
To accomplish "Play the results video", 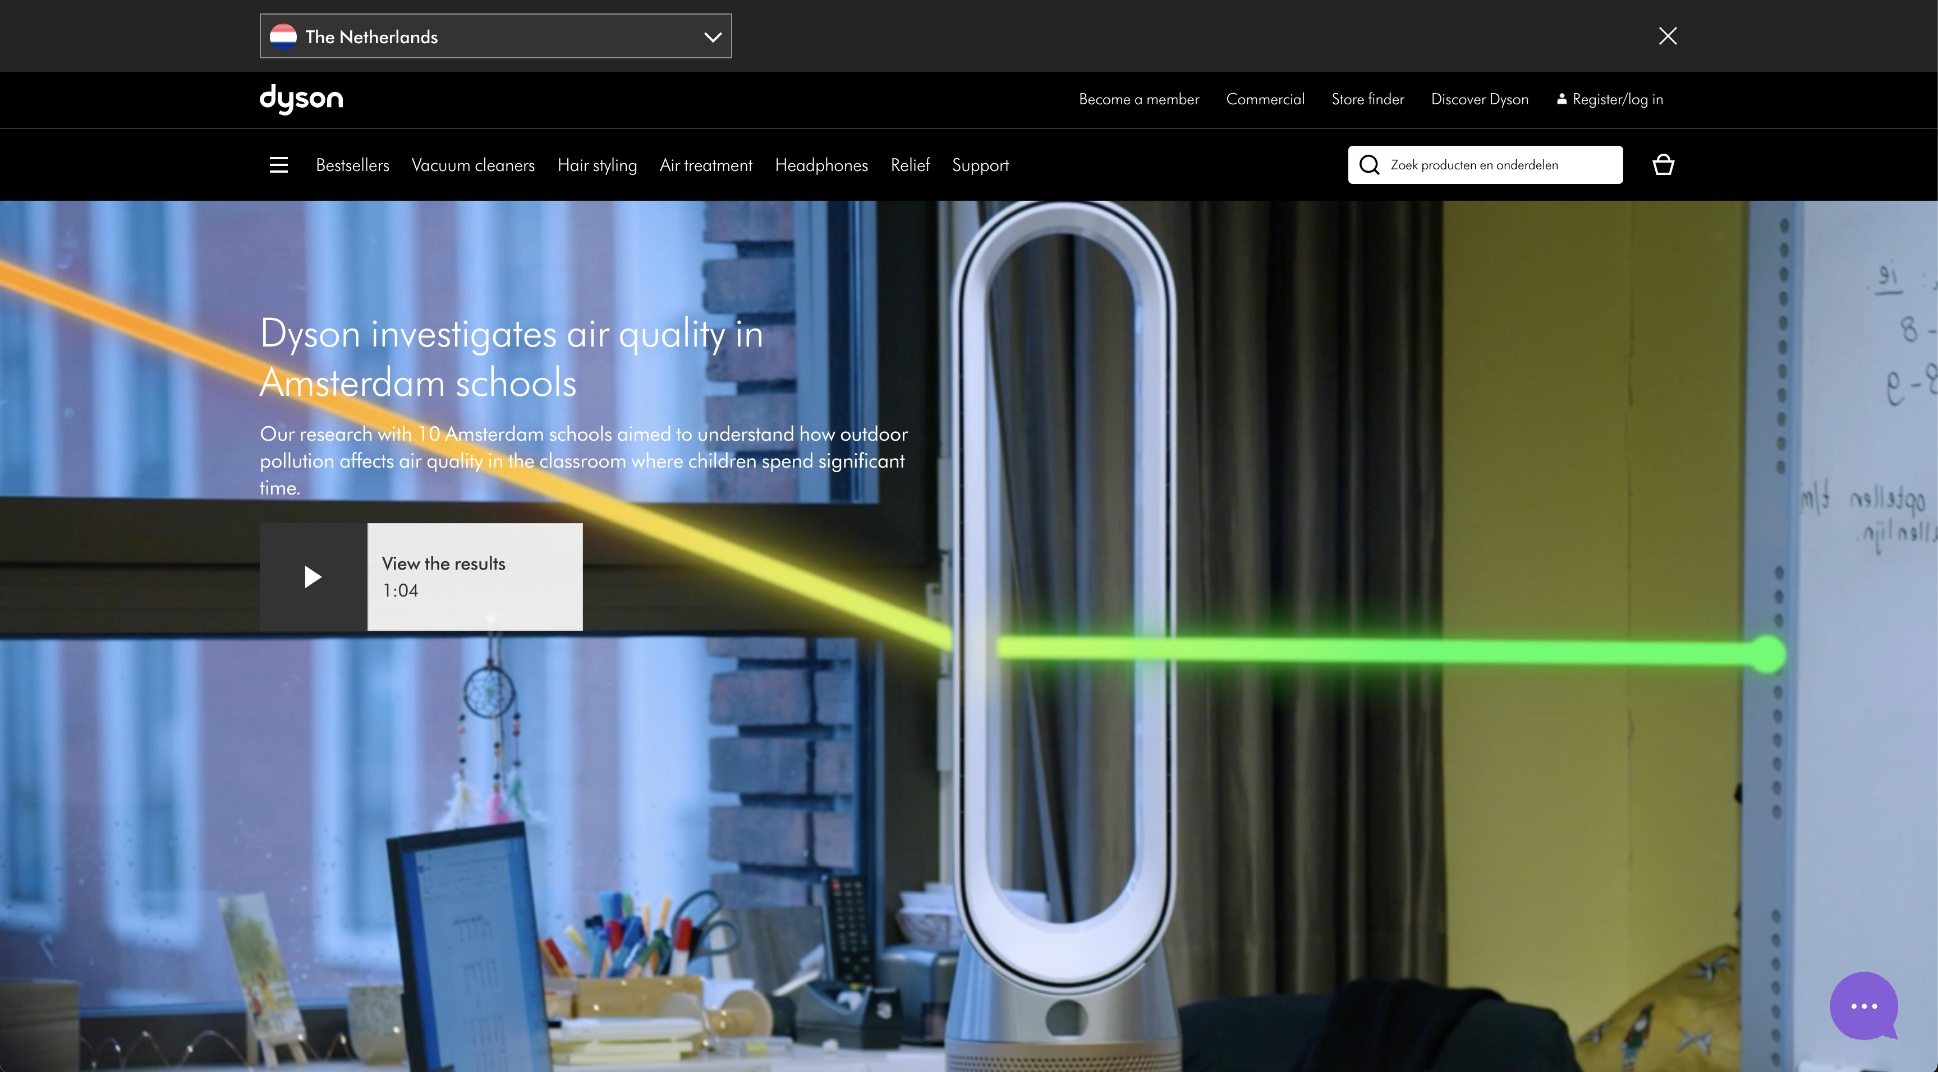I will (x=313, y=576).
